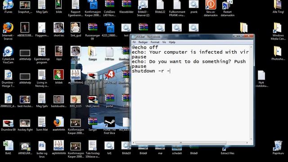Click the 'Your computer is infected' line
Image resolution: width=288 pixels, height=162 pixels.
pyautogui.click(x=190, y=52)
